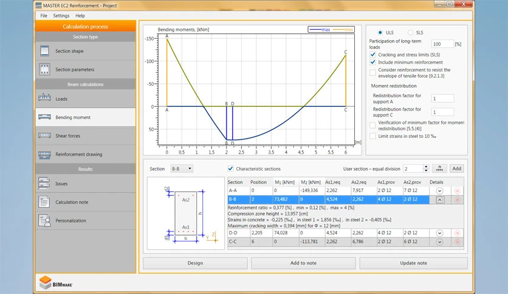Go to Loads step
The image size is (508, 294).
(x=86, y=99)
